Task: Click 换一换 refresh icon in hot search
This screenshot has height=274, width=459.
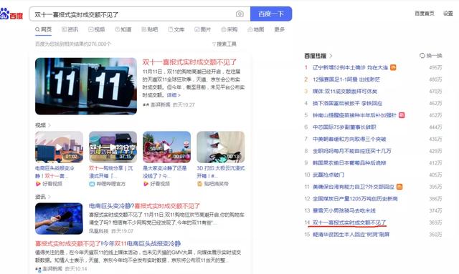Action: pos(422,56)
